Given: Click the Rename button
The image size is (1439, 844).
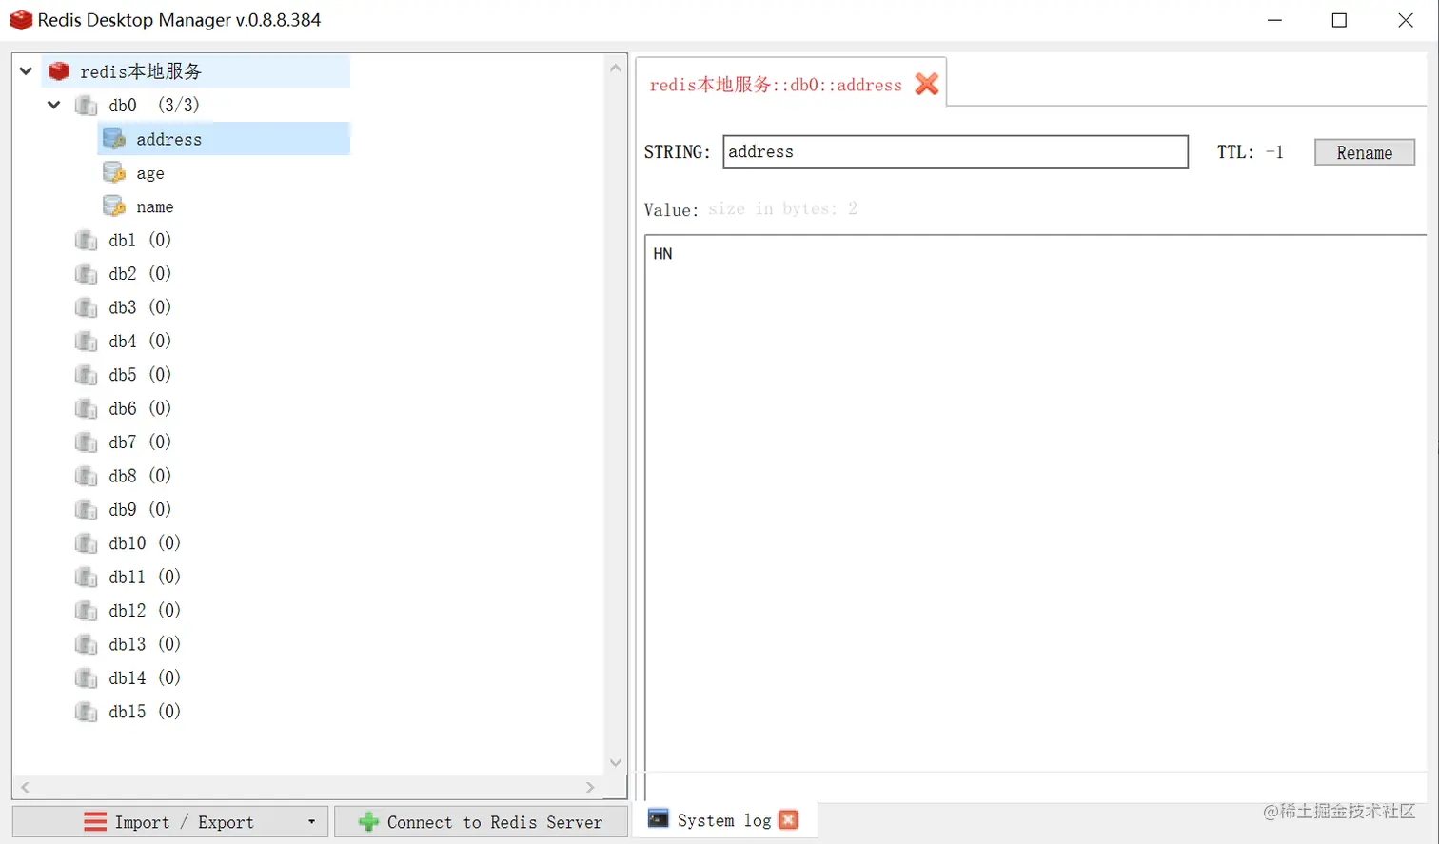Looking at the screenshot, I should [x=1365, y=152].
